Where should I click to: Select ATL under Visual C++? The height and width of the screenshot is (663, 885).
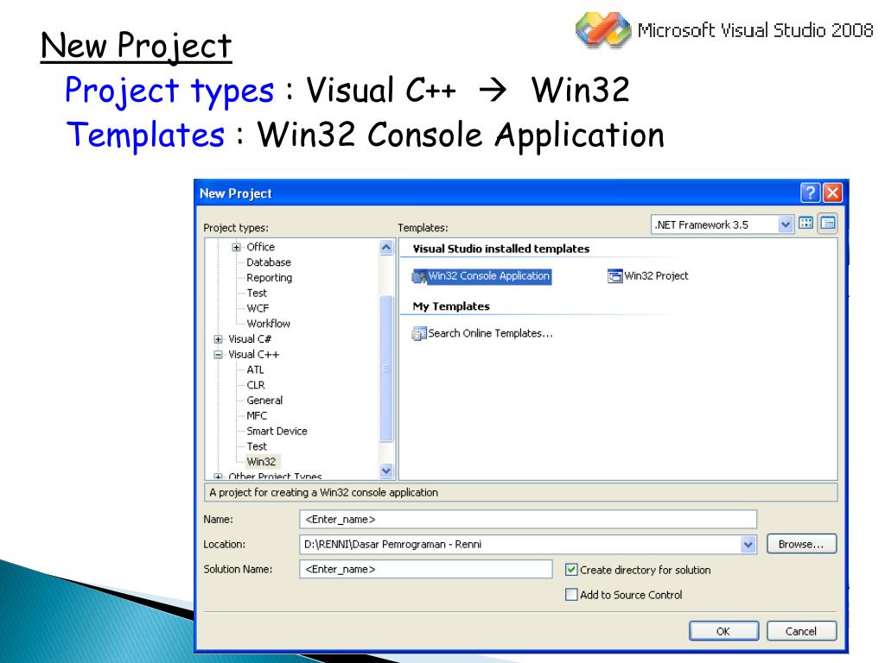(x=255, y=369)
